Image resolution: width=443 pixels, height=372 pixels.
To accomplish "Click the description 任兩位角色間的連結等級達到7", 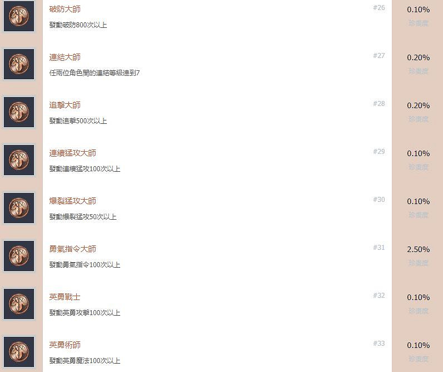I will click(x=95, y=73).
